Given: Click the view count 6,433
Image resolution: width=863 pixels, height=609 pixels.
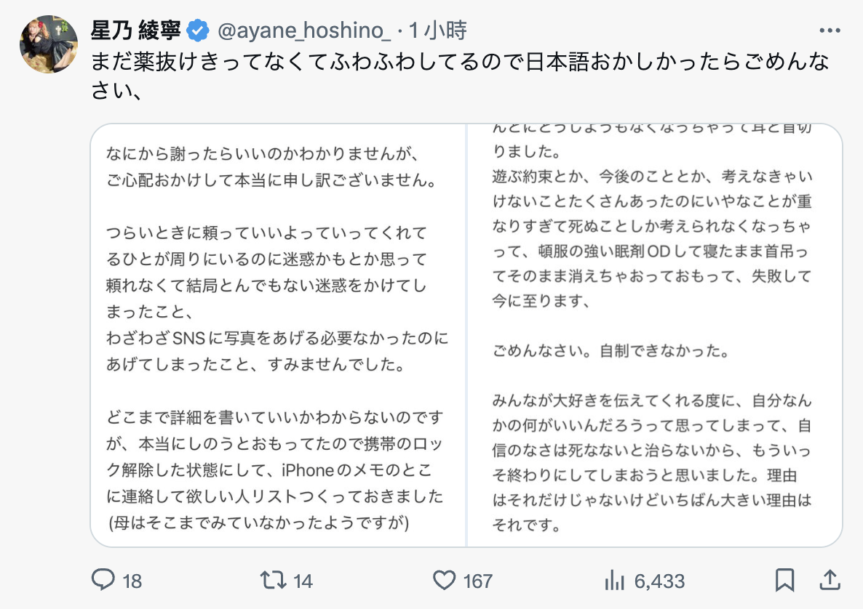Looking at the screenshot, I should pyautogui.click(x=659, y=581).
